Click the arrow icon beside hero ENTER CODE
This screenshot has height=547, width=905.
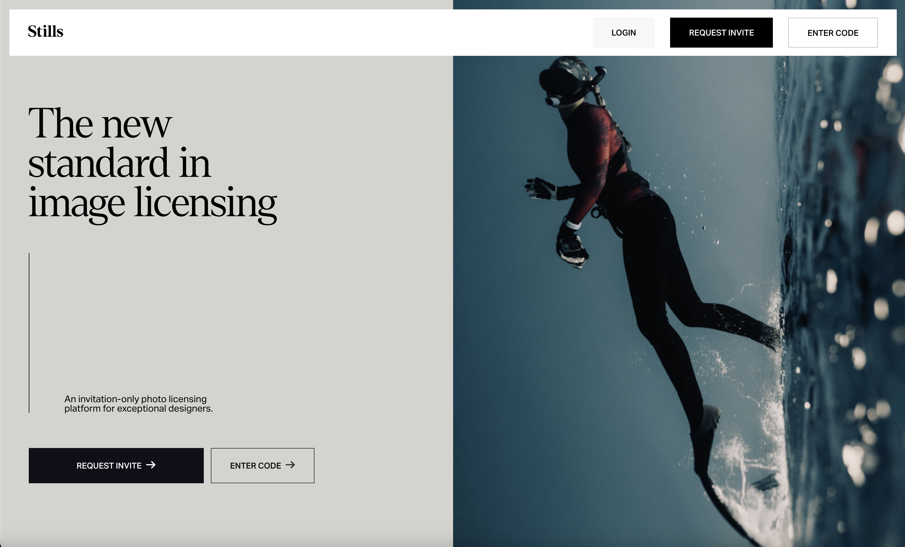(x=290, y=465)
